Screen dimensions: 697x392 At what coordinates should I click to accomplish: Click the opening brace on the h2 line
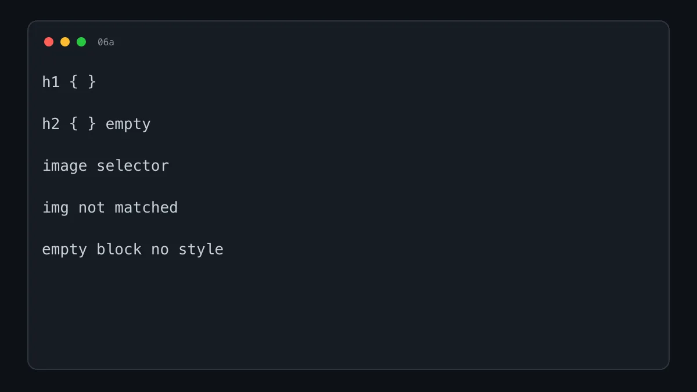(x=74, y=124)
